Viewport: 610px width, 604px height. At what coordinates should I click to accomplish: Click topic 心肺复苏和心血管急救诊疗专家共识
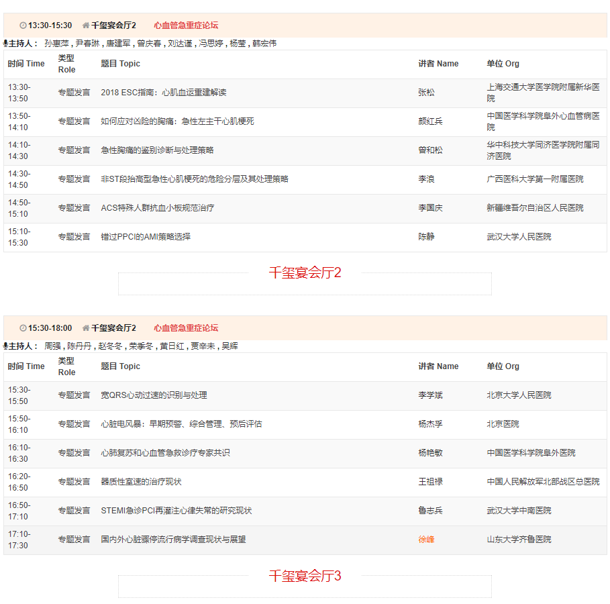165,452
